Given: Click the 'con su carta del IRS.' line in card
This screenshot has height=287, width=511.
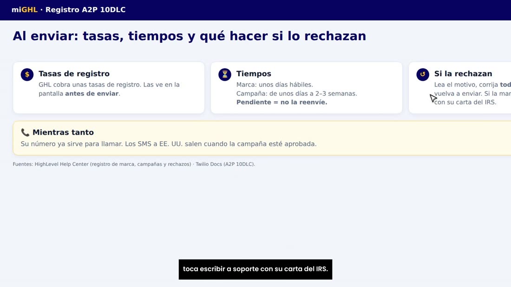Looking at the screenshot, I should tap(465, 102).
